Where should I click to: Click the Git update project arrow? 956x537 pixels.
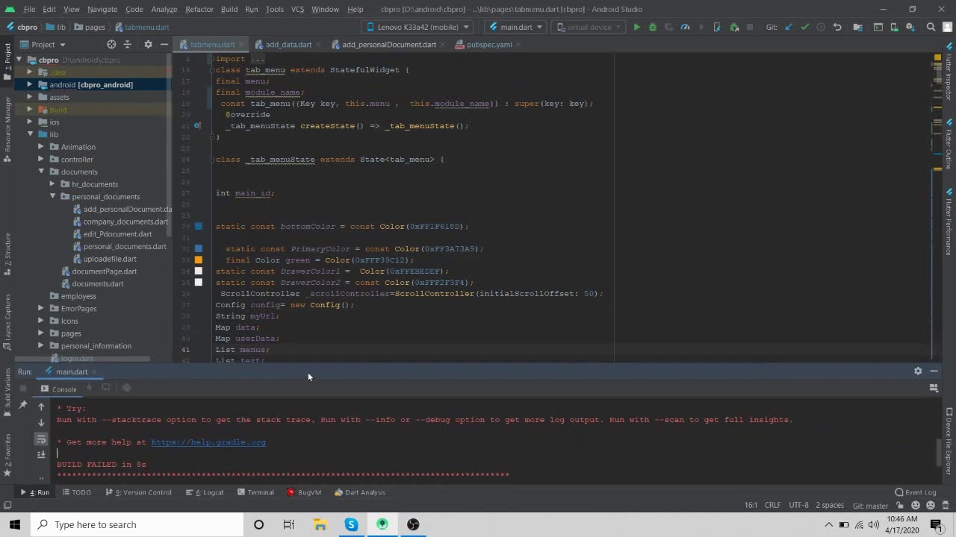789,27
